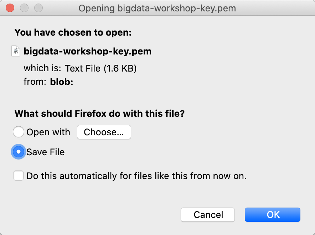Click the bold bigdata-workshop-key.pem filename
Screen dimensions: 315x235
[x=88, y=51]
